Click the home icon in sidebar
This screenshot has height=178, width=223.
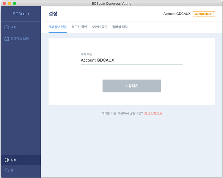(7, 170)
